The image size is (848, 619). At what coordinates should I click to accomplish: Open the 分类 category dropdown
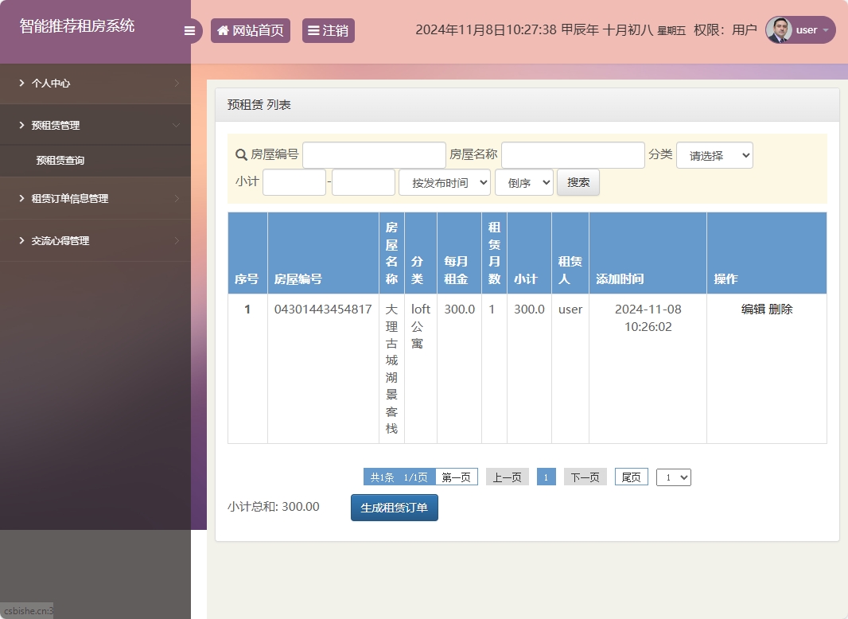coord(714,155)
